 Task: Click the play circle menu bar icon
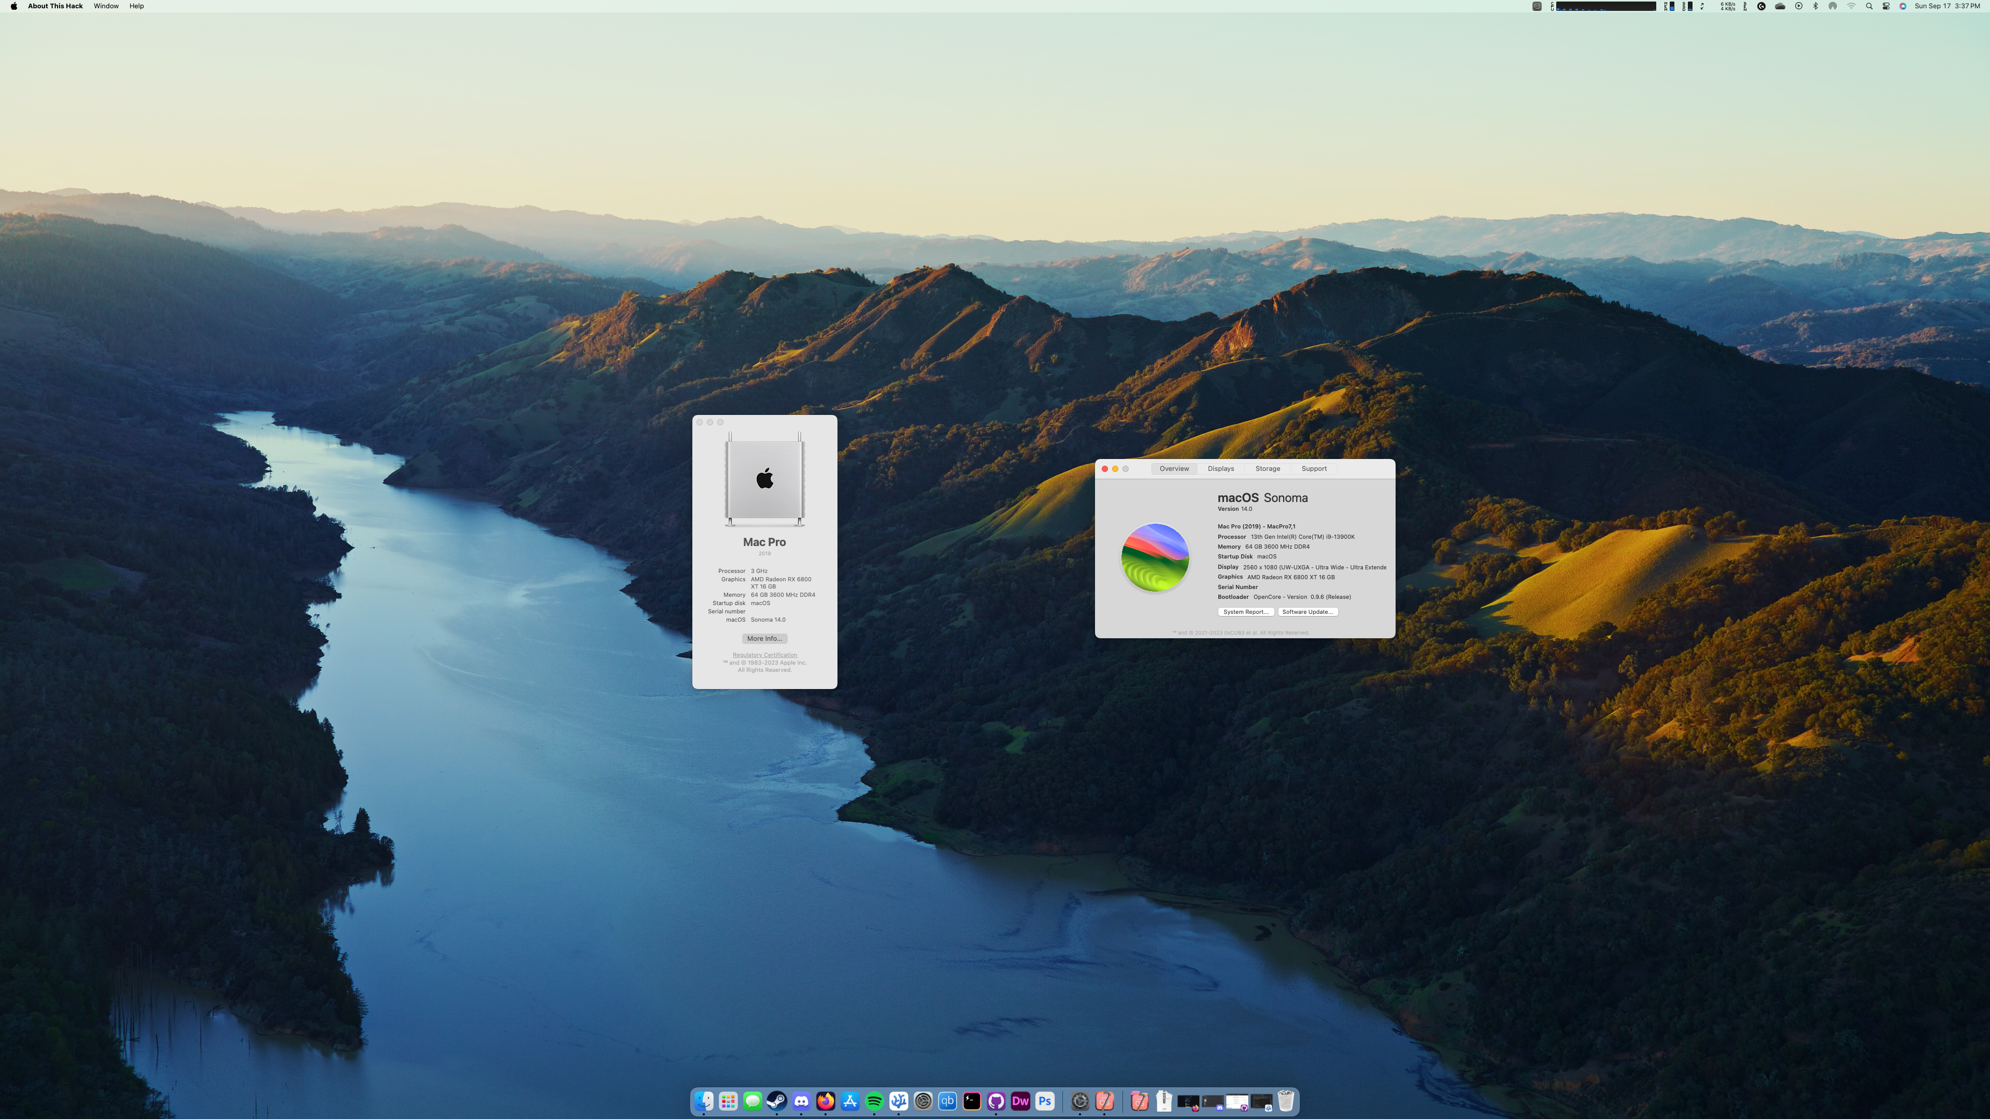[1798, 6]
